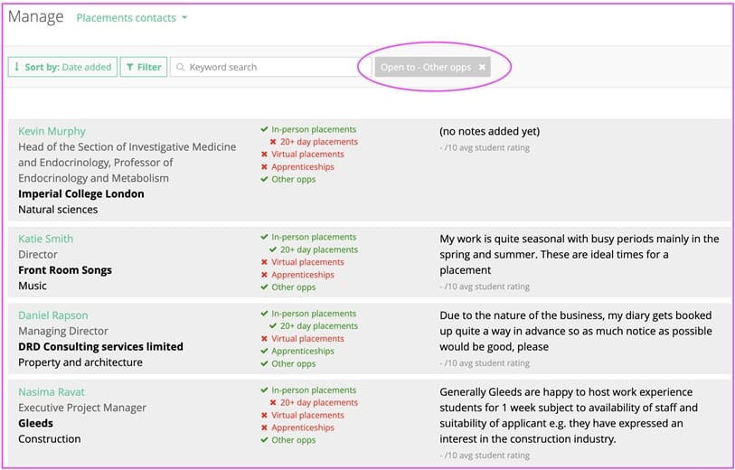Open the Placements contacts dropdown
The height and width of the screenshot is (470, 735).
[131, 18]
